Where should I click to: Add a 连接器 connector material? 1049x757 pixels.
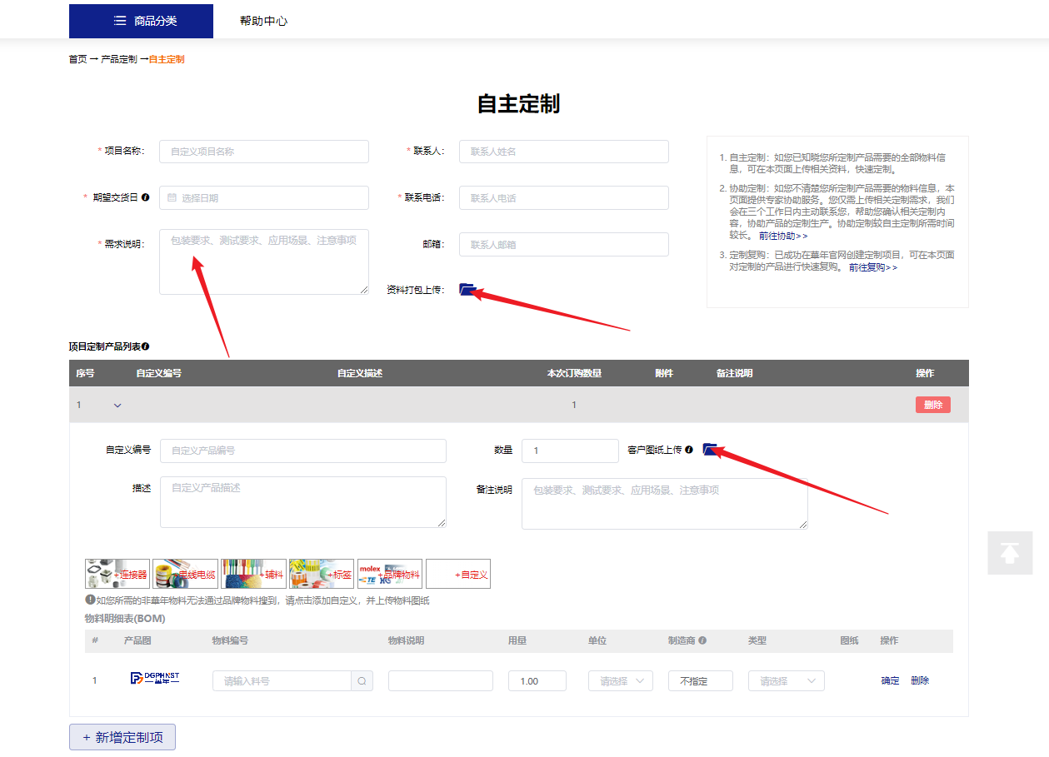click(117, 574)
